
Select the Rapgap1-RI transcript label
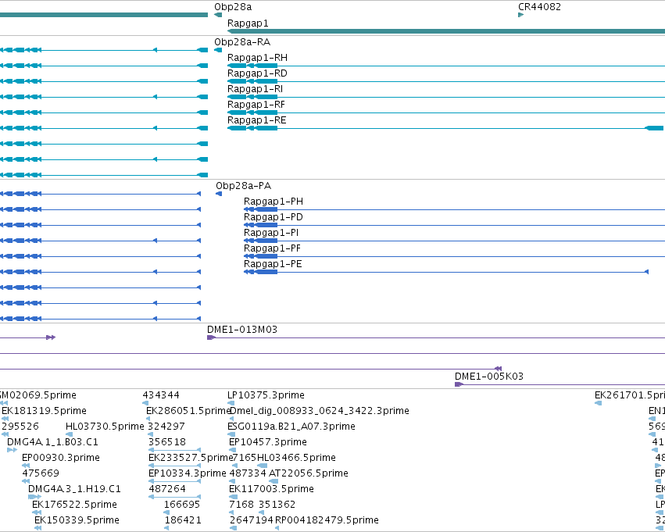tap(255, 89)
